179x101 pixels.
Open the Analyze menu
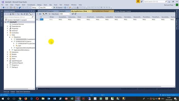[67, 5]
